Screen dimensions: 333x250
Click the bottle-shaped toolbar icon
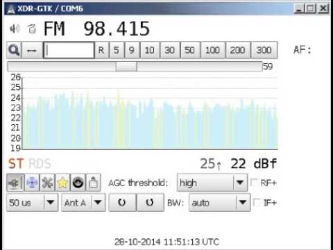(x=93, y=183)
